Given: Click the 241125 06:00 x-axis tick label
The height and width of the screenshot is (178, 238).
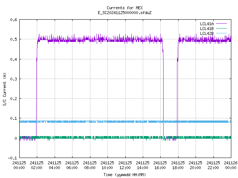Looking at the screenshot, I should click(x=72, y=165).
